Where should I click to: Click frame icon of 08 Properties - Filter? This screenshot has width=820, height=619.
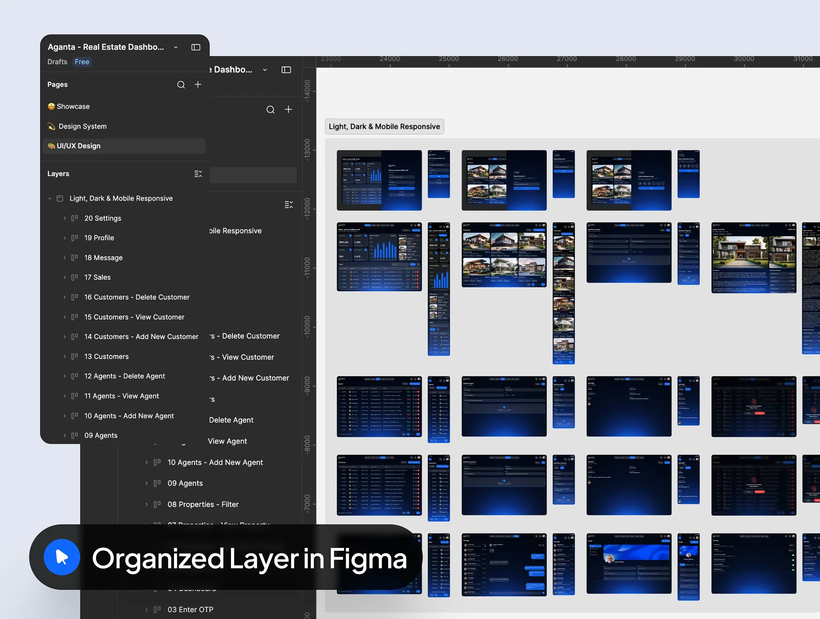click(157, 505)
